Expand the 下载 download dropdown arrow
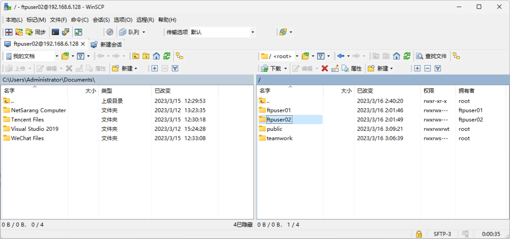The width and height of the screenshot is (510, 239). pyautogui.click(x=286, y=68)
